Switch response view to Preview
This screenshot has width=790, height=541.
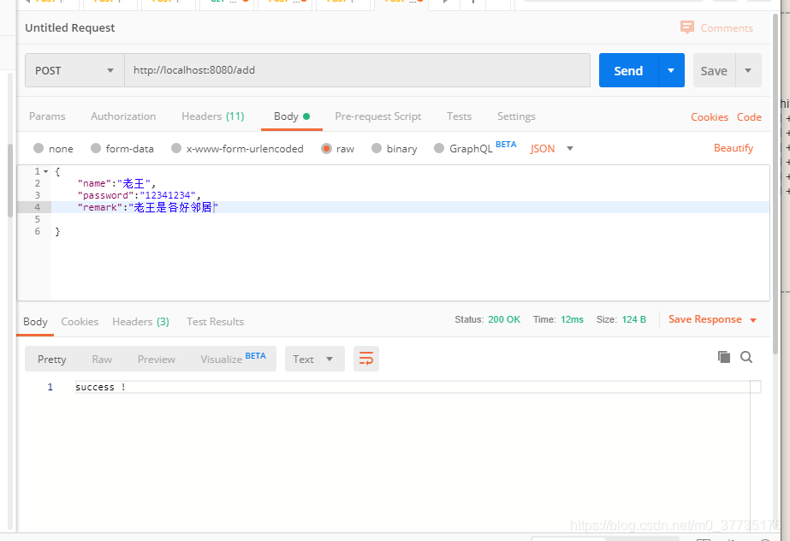(x=156, y=360)
